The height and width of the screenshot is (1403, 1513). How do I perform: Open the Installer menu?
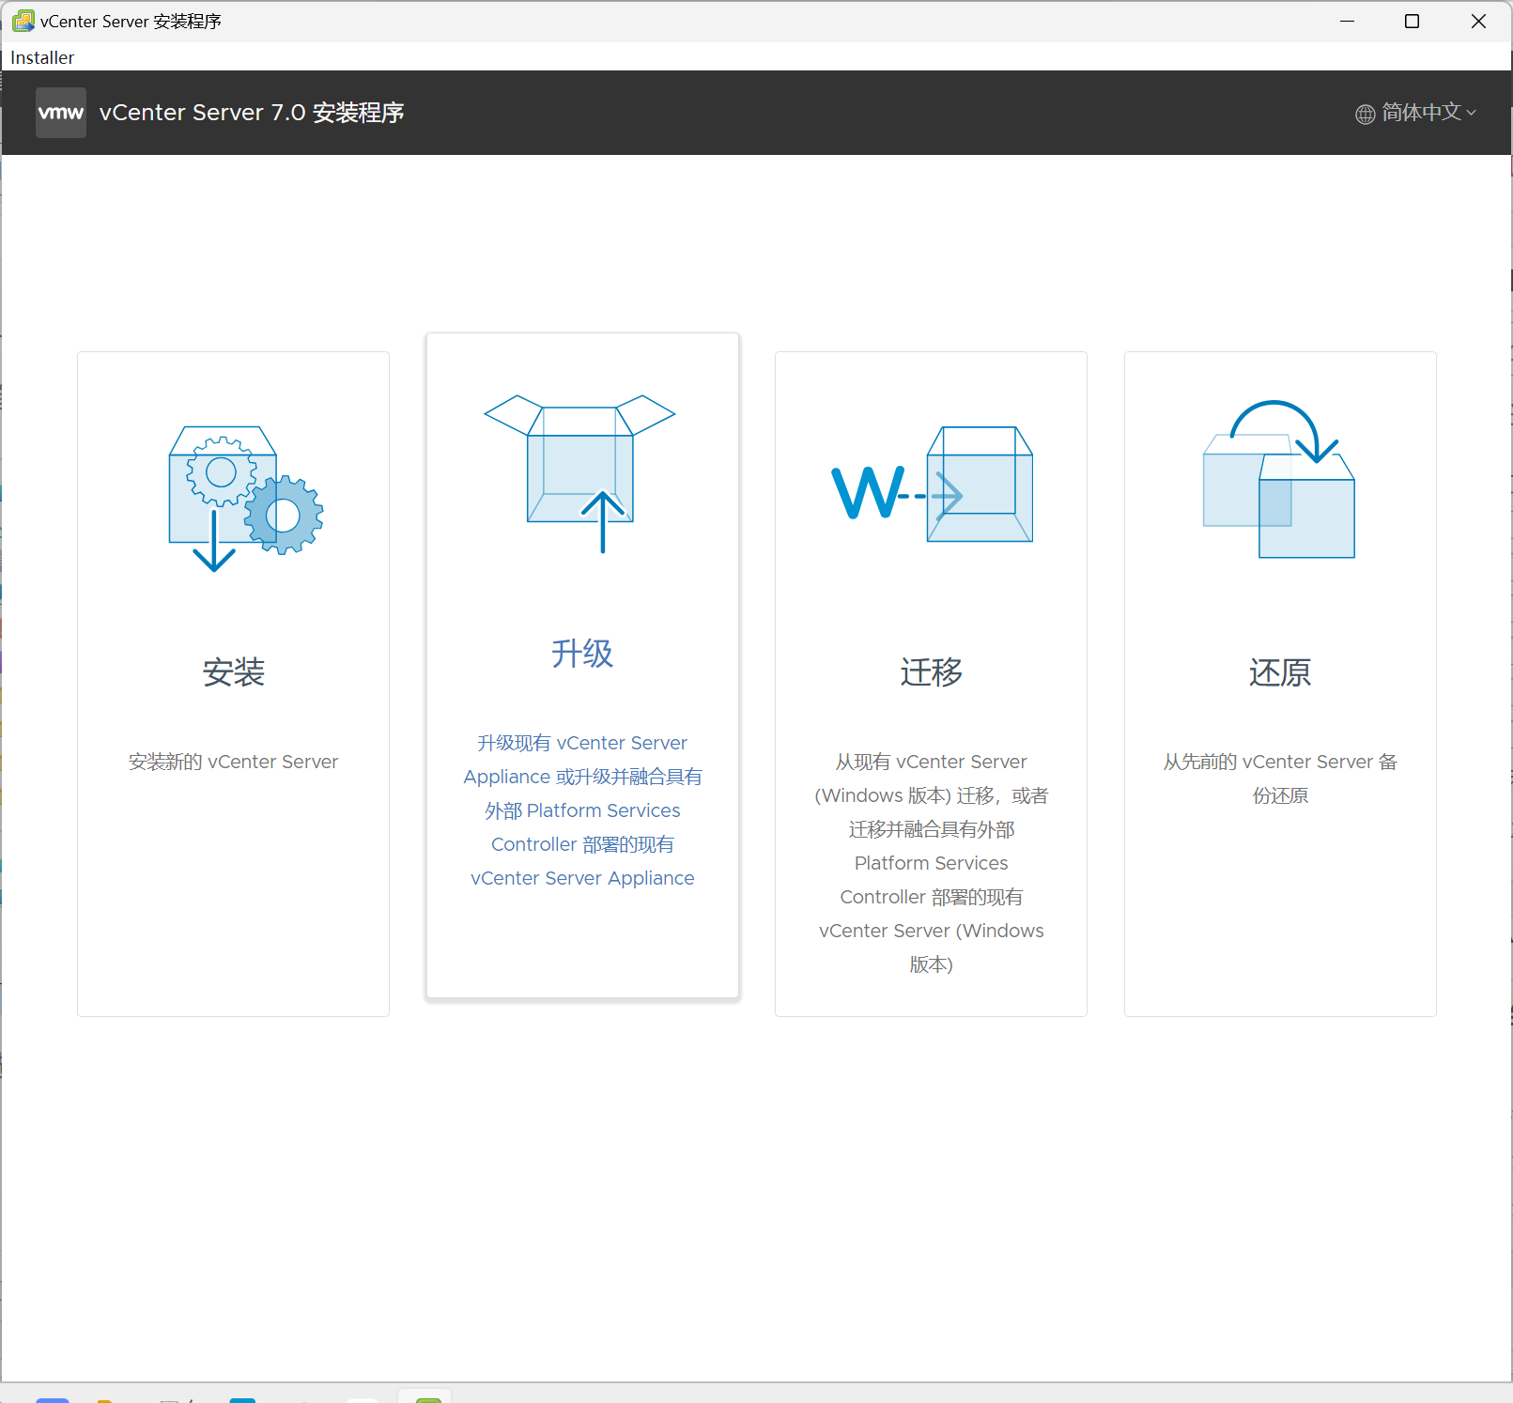point(42,57)
